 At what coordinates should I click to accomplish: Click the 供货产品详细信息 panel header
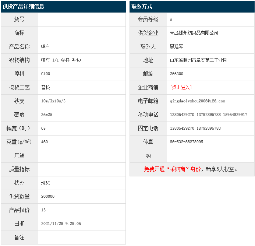[24, 6]
